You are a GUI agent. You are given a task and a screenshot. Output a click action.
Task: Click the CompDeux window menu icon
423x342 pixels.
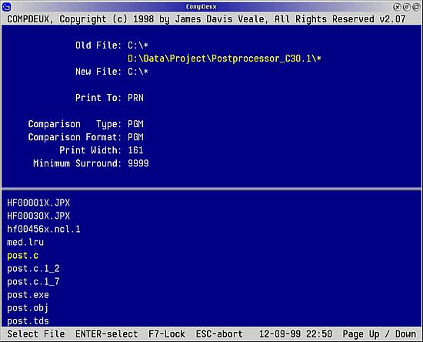(6, 7)
